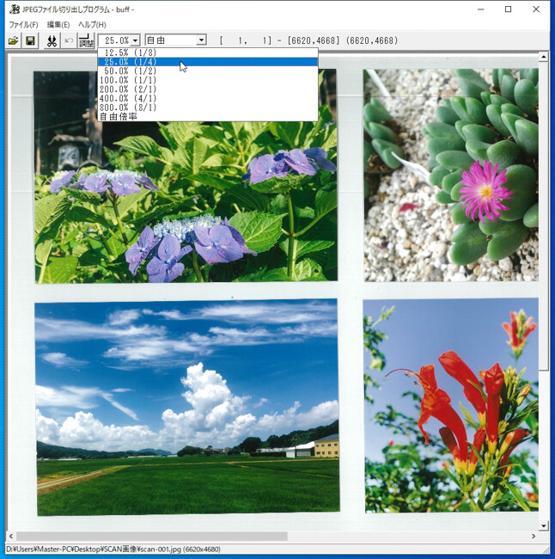Open the 編集(E) menu
The height and width of the screenshot is (559, 555).
point(58,25)
